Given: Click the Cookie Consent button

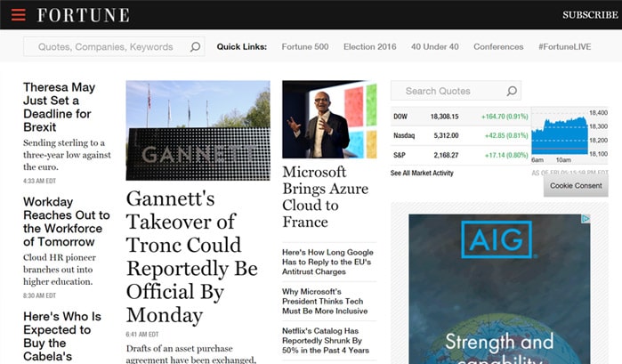Looking at the screenshot, I should tap(575, 186).
